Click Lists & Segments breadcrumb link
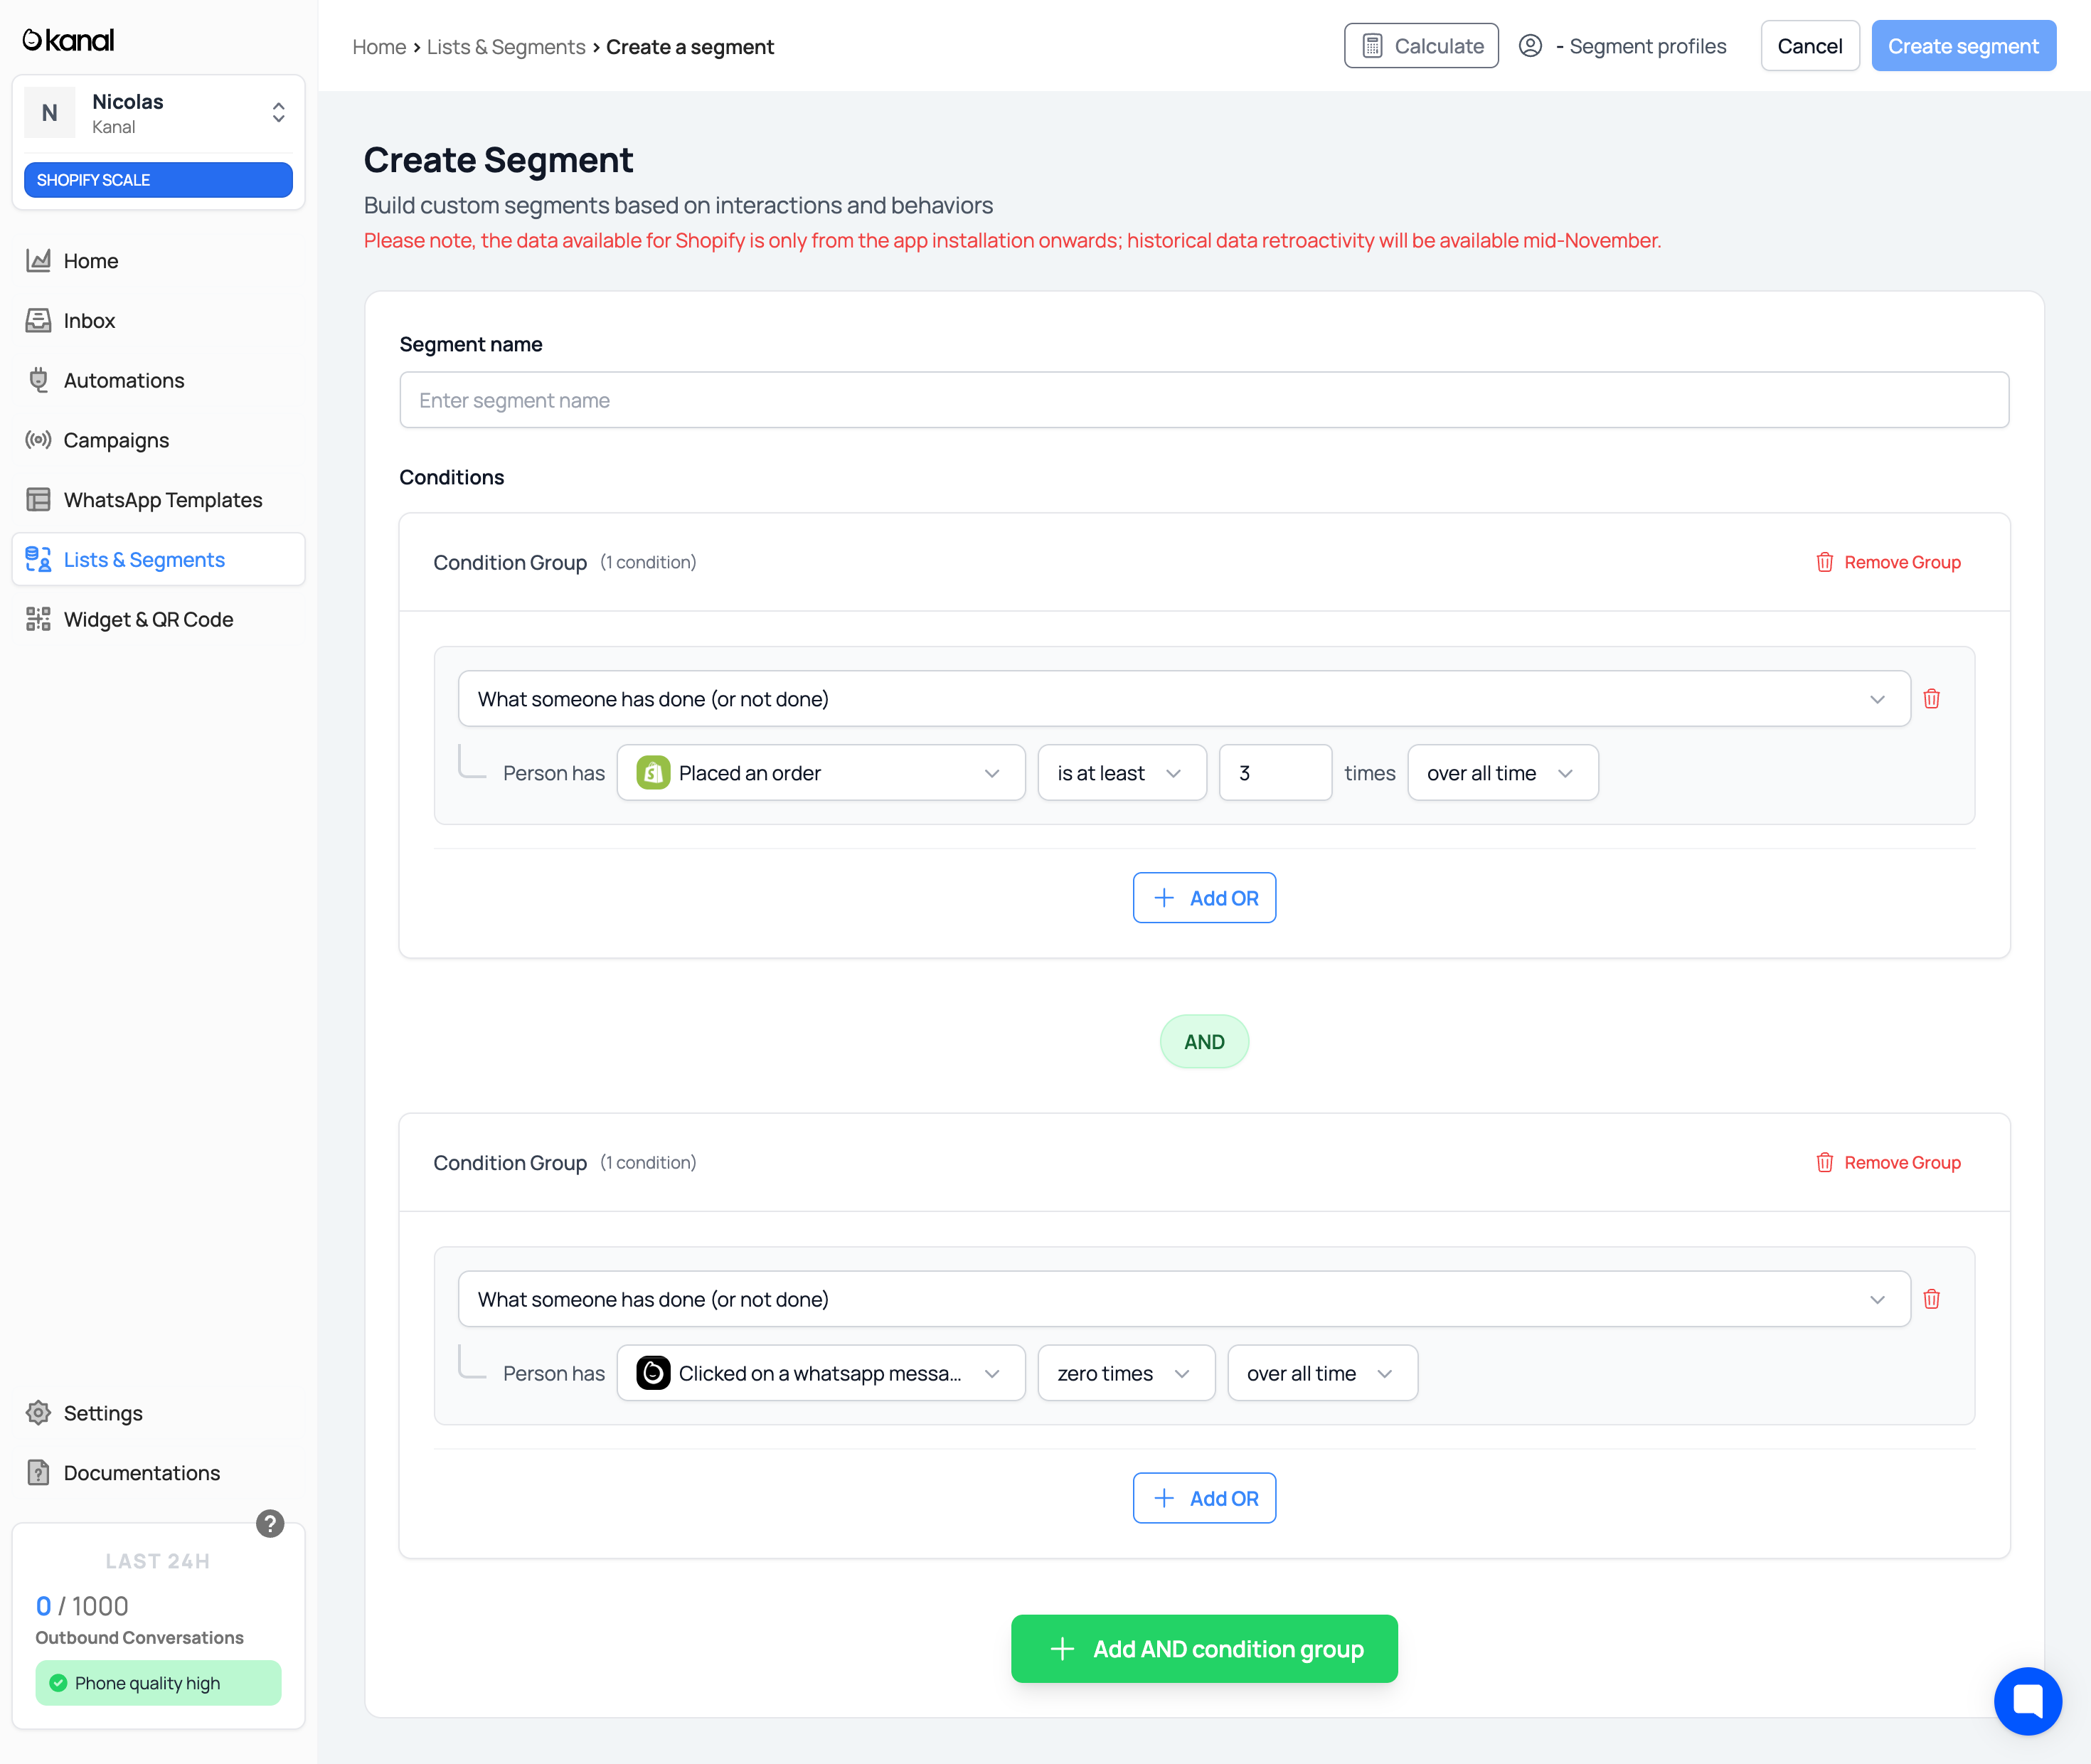2091x1764 pixels. [506, 47]
